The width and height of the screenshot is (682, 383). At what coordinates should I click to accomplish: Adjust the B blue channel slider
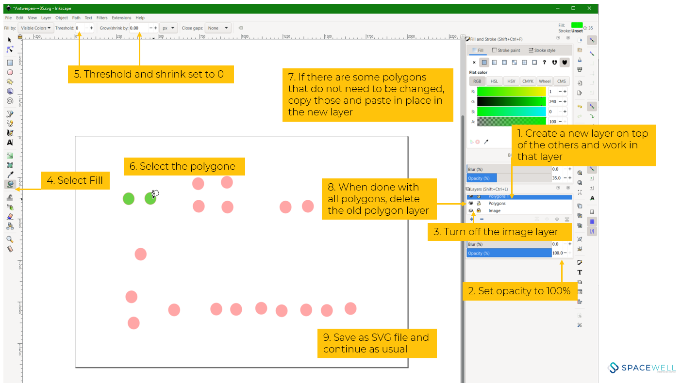[x=512, y=112]
